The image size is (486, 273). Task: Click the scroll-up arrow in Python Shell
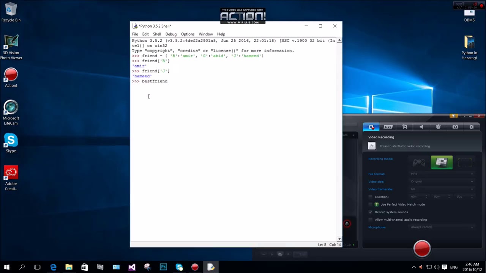click(339, 40)
